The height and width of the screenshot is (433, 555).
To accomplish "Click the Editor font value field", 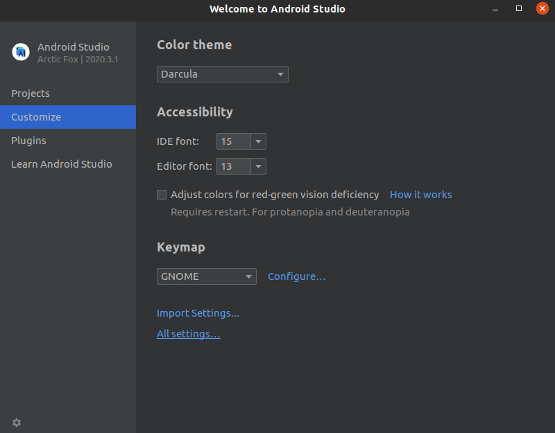I will tap(234, 166).
